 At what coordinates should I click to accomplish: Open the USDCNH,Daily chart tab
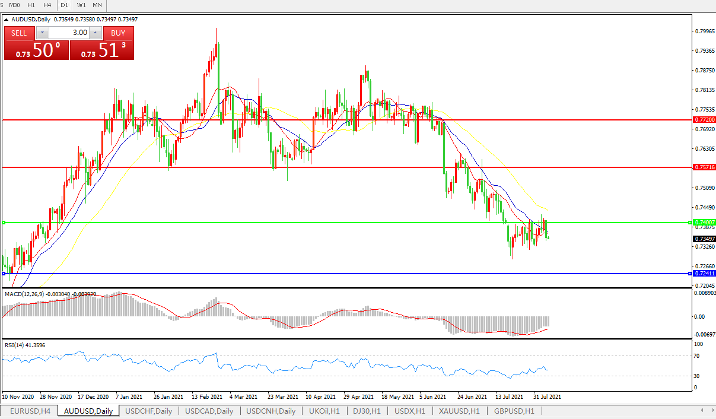pyautogui.click(x=271, y=411)
